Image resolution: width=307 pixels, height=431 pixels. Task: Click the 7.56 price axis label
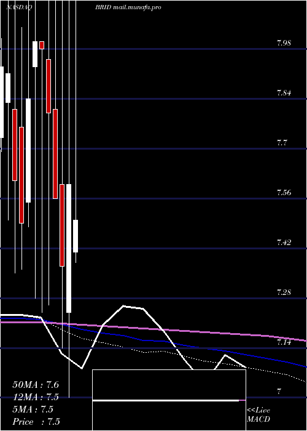pos(284,192)
